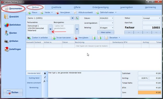Open the Artikelen section
The image size is (163, 99).
pos(11,41)
